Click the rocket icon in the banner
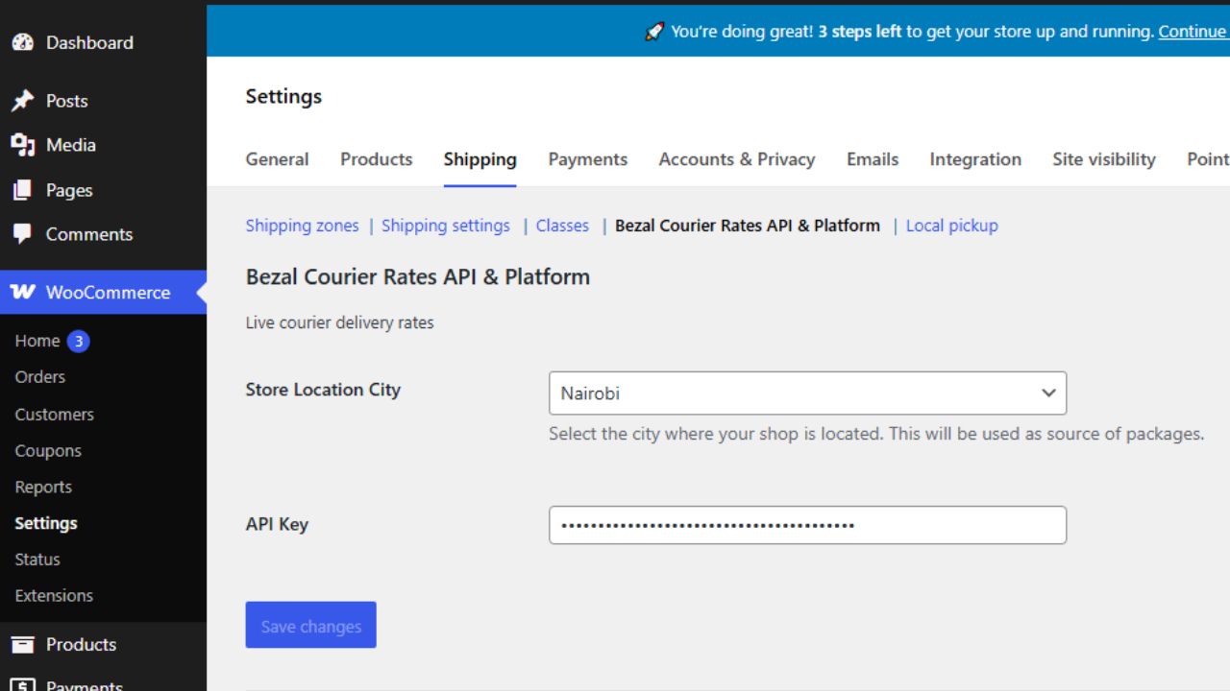 click(654, 32)
